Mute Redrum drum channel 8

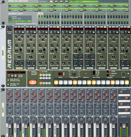tap(98, 27)
